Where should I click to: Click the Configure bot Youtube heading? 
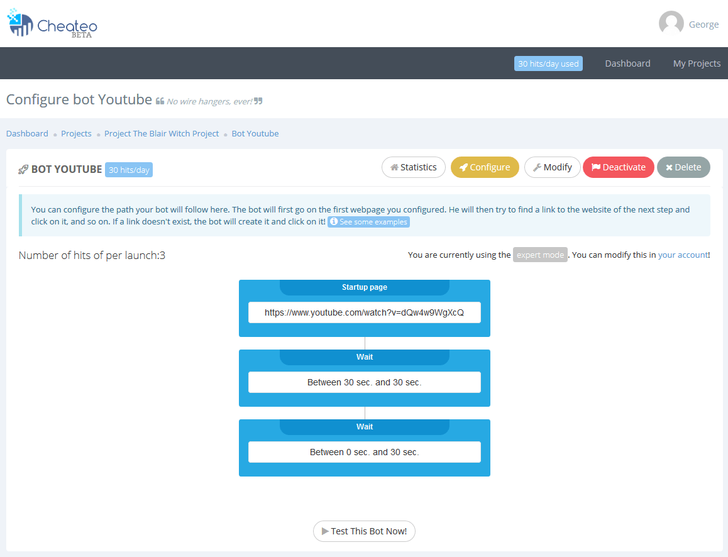pos(79,99)
